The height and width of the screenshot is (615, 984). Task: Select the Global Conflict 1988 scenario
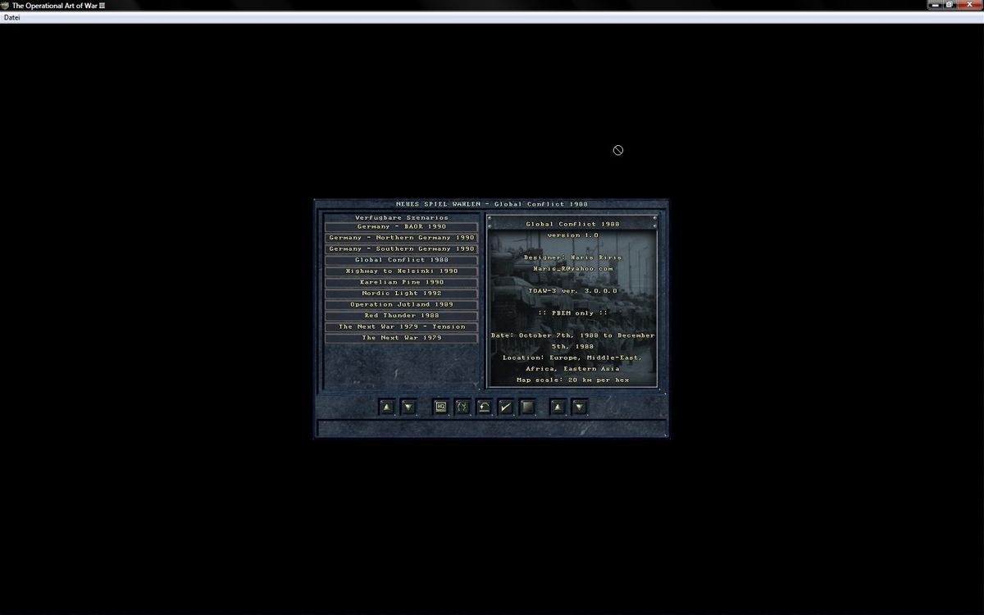point(401,260)
